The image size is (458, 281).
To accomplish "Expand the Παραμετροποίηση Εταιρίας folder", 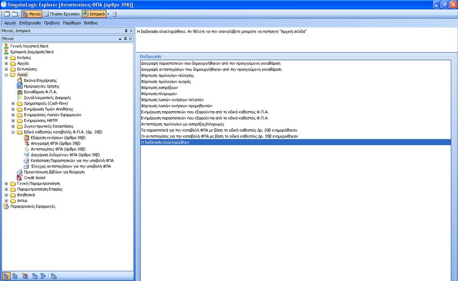I will [6, 189].
